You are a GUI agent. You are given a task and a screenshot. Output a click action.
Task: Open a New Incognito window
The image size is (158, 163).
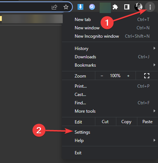tap(110, 36)
